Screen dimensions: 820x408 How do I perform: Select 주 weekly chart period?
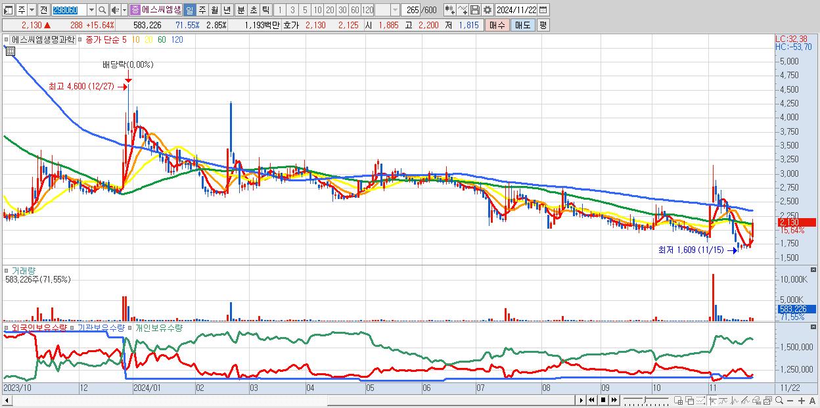point(202,10)
